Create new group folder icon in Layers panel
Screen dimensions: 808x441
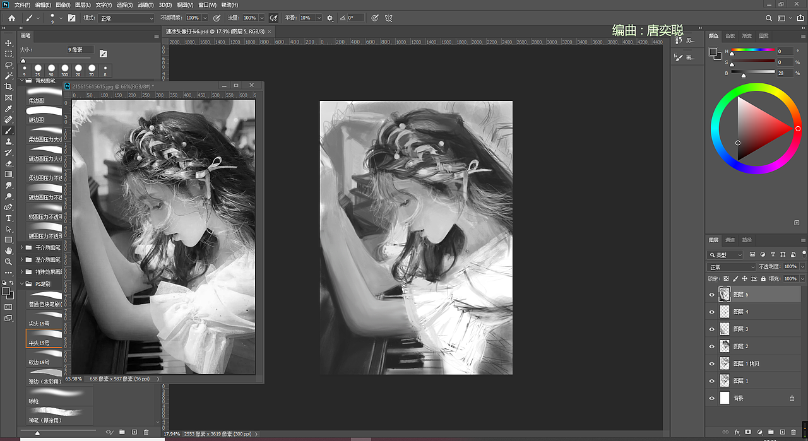coord(771,432)
